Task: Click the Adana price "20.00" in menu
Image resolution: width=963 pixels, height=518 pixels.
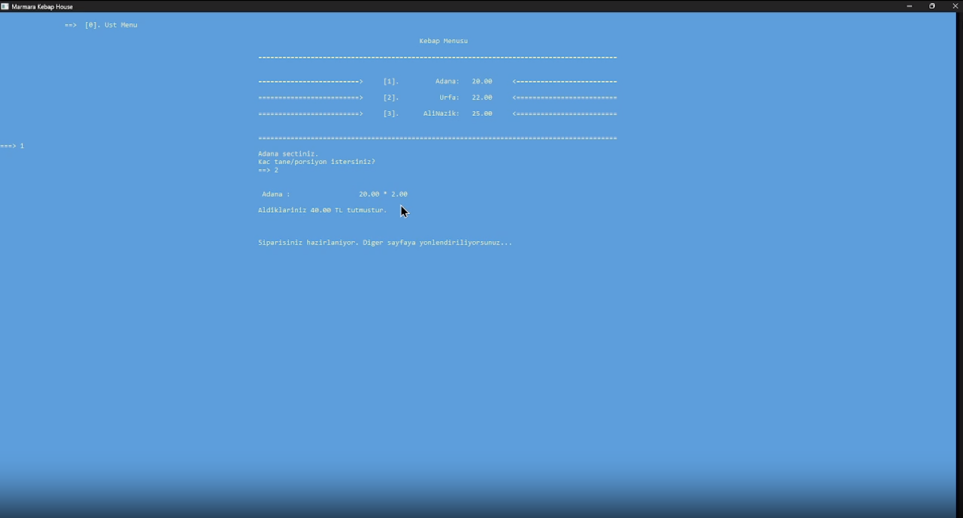Action: [482, 81]
